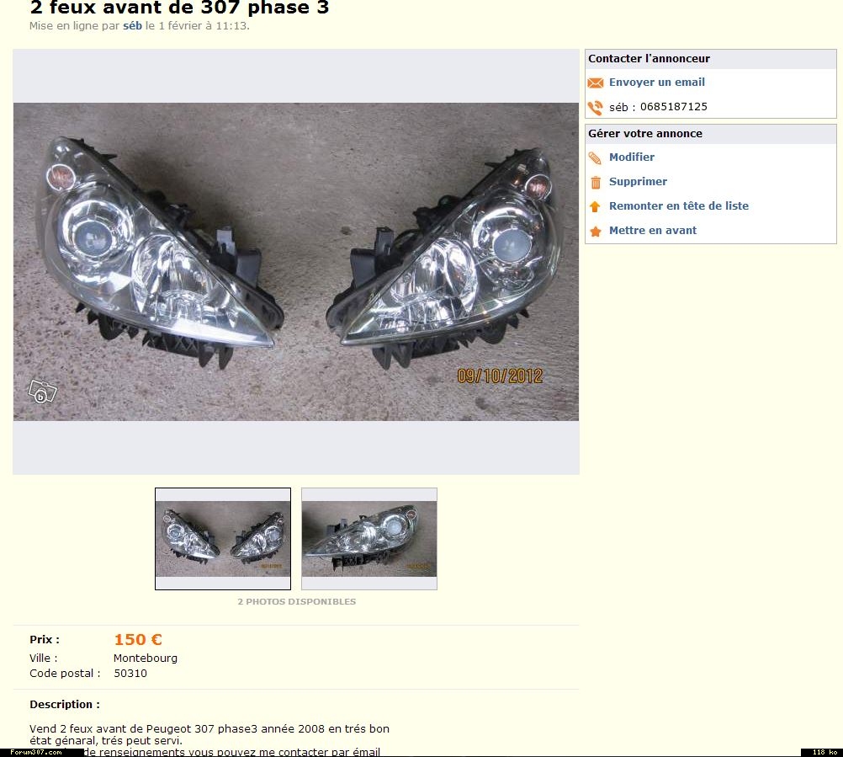Image resolution: width=843 pixels, height=757 pixels.
Task: Open the Envoyer un email link
Action: pyautogui.click(x=656, y=83)
